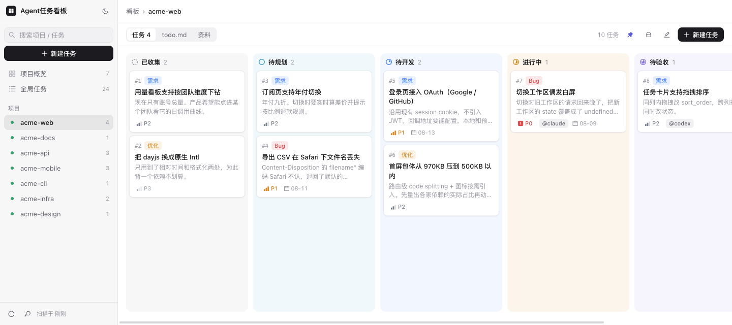This screenshot has width=732, height=325.
Task: Click the 进行中 column status icon
Action: click(516, 62)
